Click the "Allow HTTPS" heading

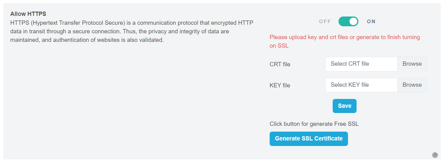pyautogui.click(x=28, y=14)
